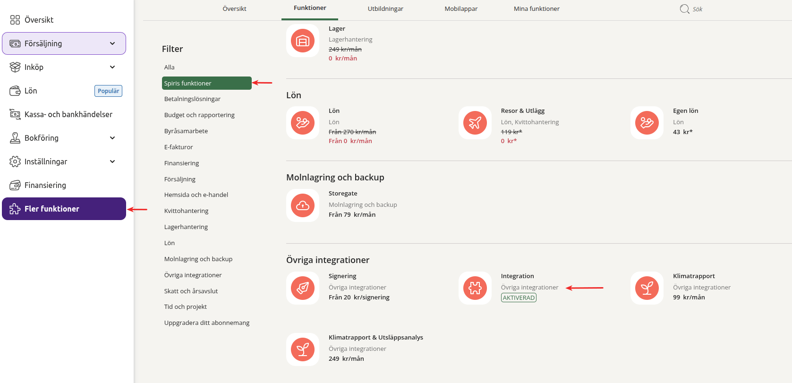Click the Egen lön hand icon

(x=647, y=123)
